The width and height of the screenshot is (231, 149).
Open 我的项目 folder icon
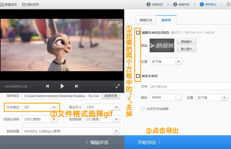24,5
